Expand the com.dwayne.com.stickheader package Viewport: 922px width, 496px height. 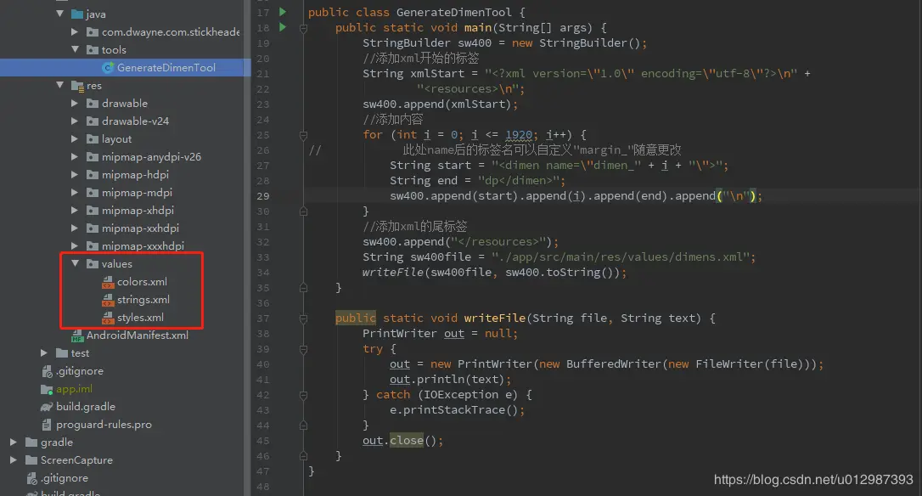(75, 31)
